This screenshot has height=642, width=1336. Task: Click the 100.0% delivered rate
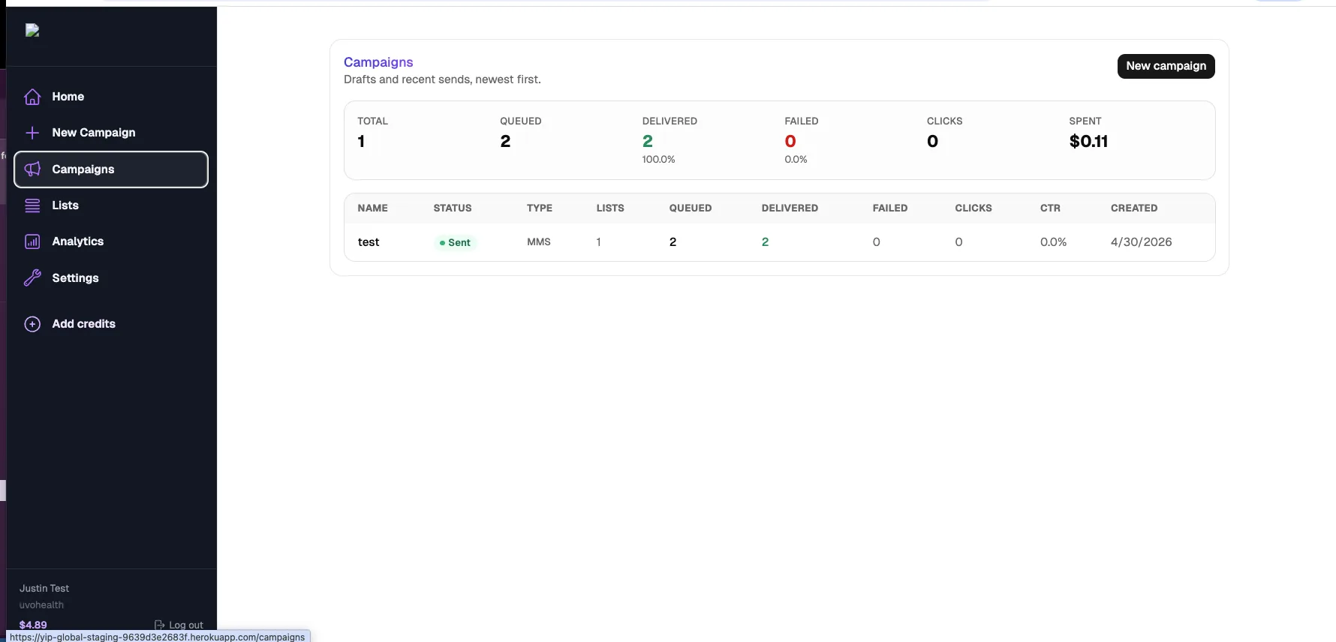point(658,159)
